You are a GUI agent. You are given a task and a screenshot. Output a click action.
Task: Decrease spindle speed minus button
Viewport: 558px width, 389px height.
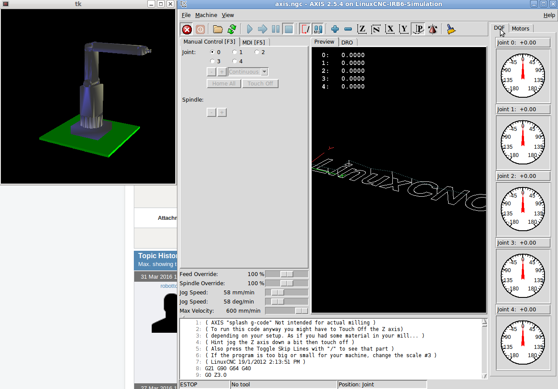click(x=211, y=113)
